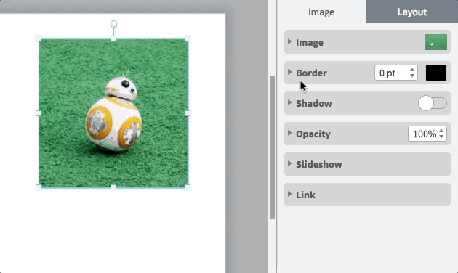Click the canvas vertical scrollbar thumb
The image size is (458, 273).
tap(272, 147)
